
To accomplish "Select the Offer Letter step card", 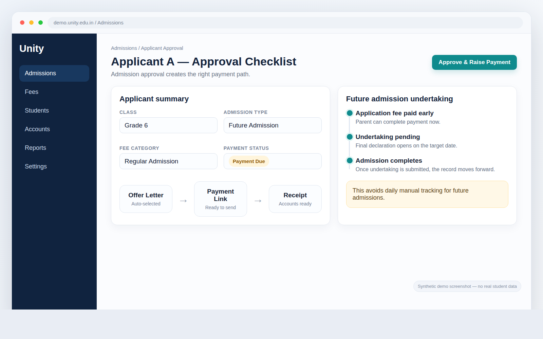I will pos(146,199).
